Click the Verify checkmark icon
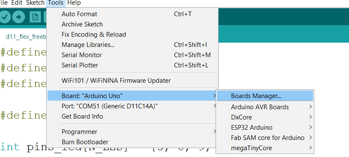Viewport: 349px width, 157px height. click(x=5, y=17)
